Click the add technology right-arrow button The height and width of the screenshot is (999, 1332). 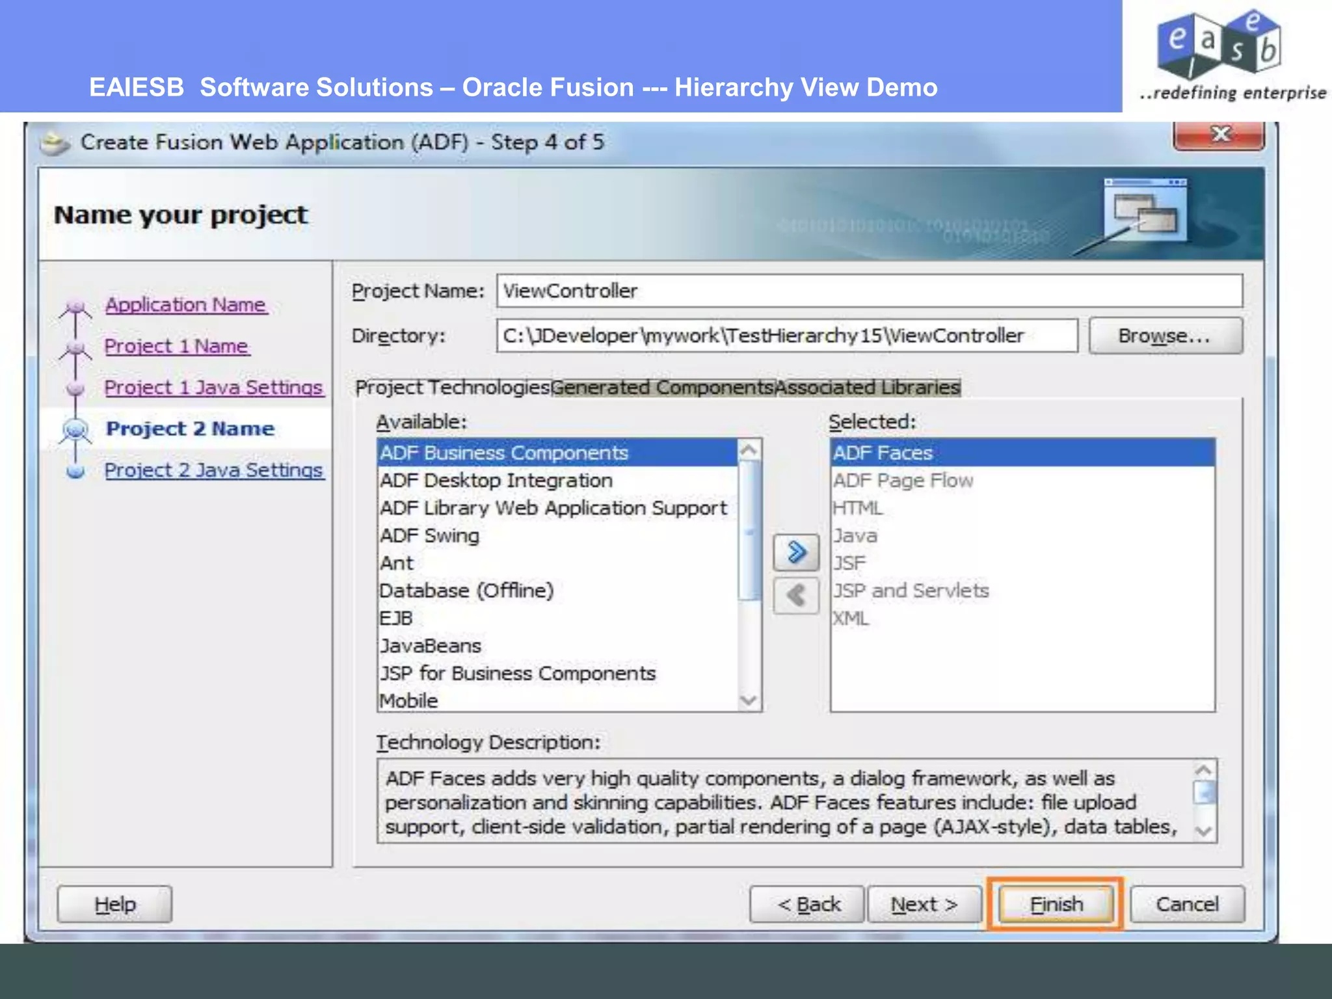(x=796, y=553)
